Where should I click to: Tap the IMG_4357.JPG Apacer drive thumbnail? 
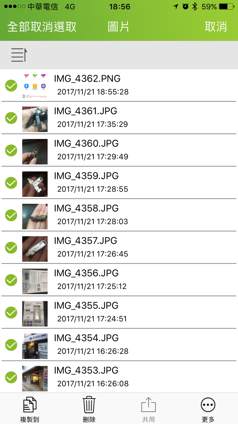pos(35,249)
